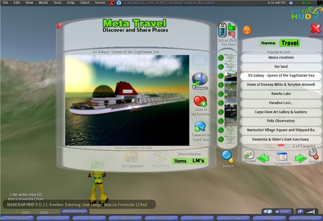The width and height of the screenshot is (323, 221).
Task: Click green marker beside tier land
Action: coord(221,67)
